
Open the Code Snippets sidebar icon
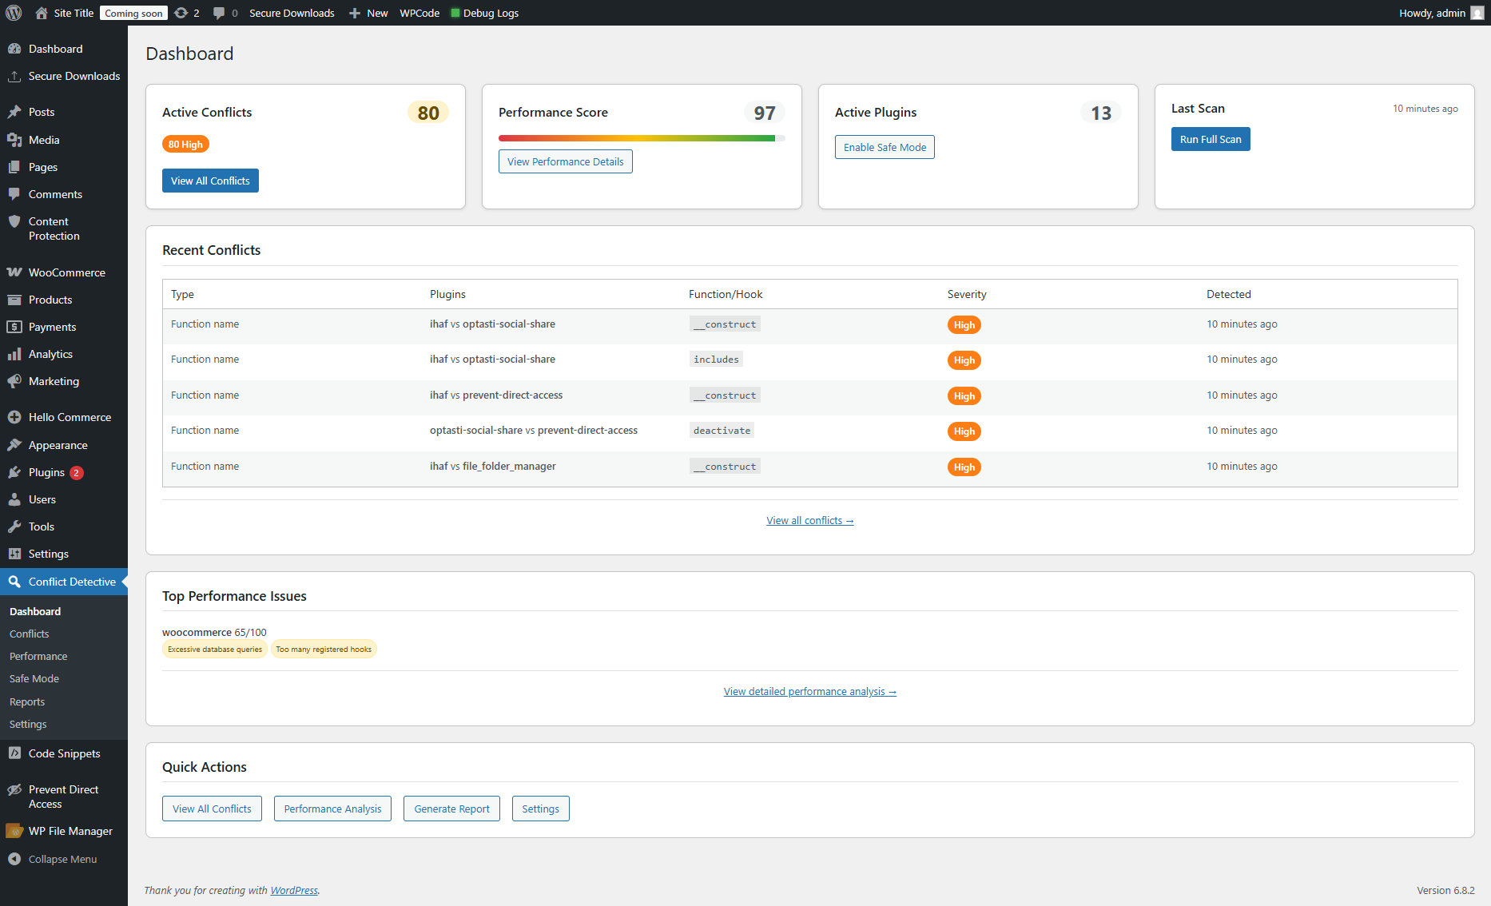[14, 753]
